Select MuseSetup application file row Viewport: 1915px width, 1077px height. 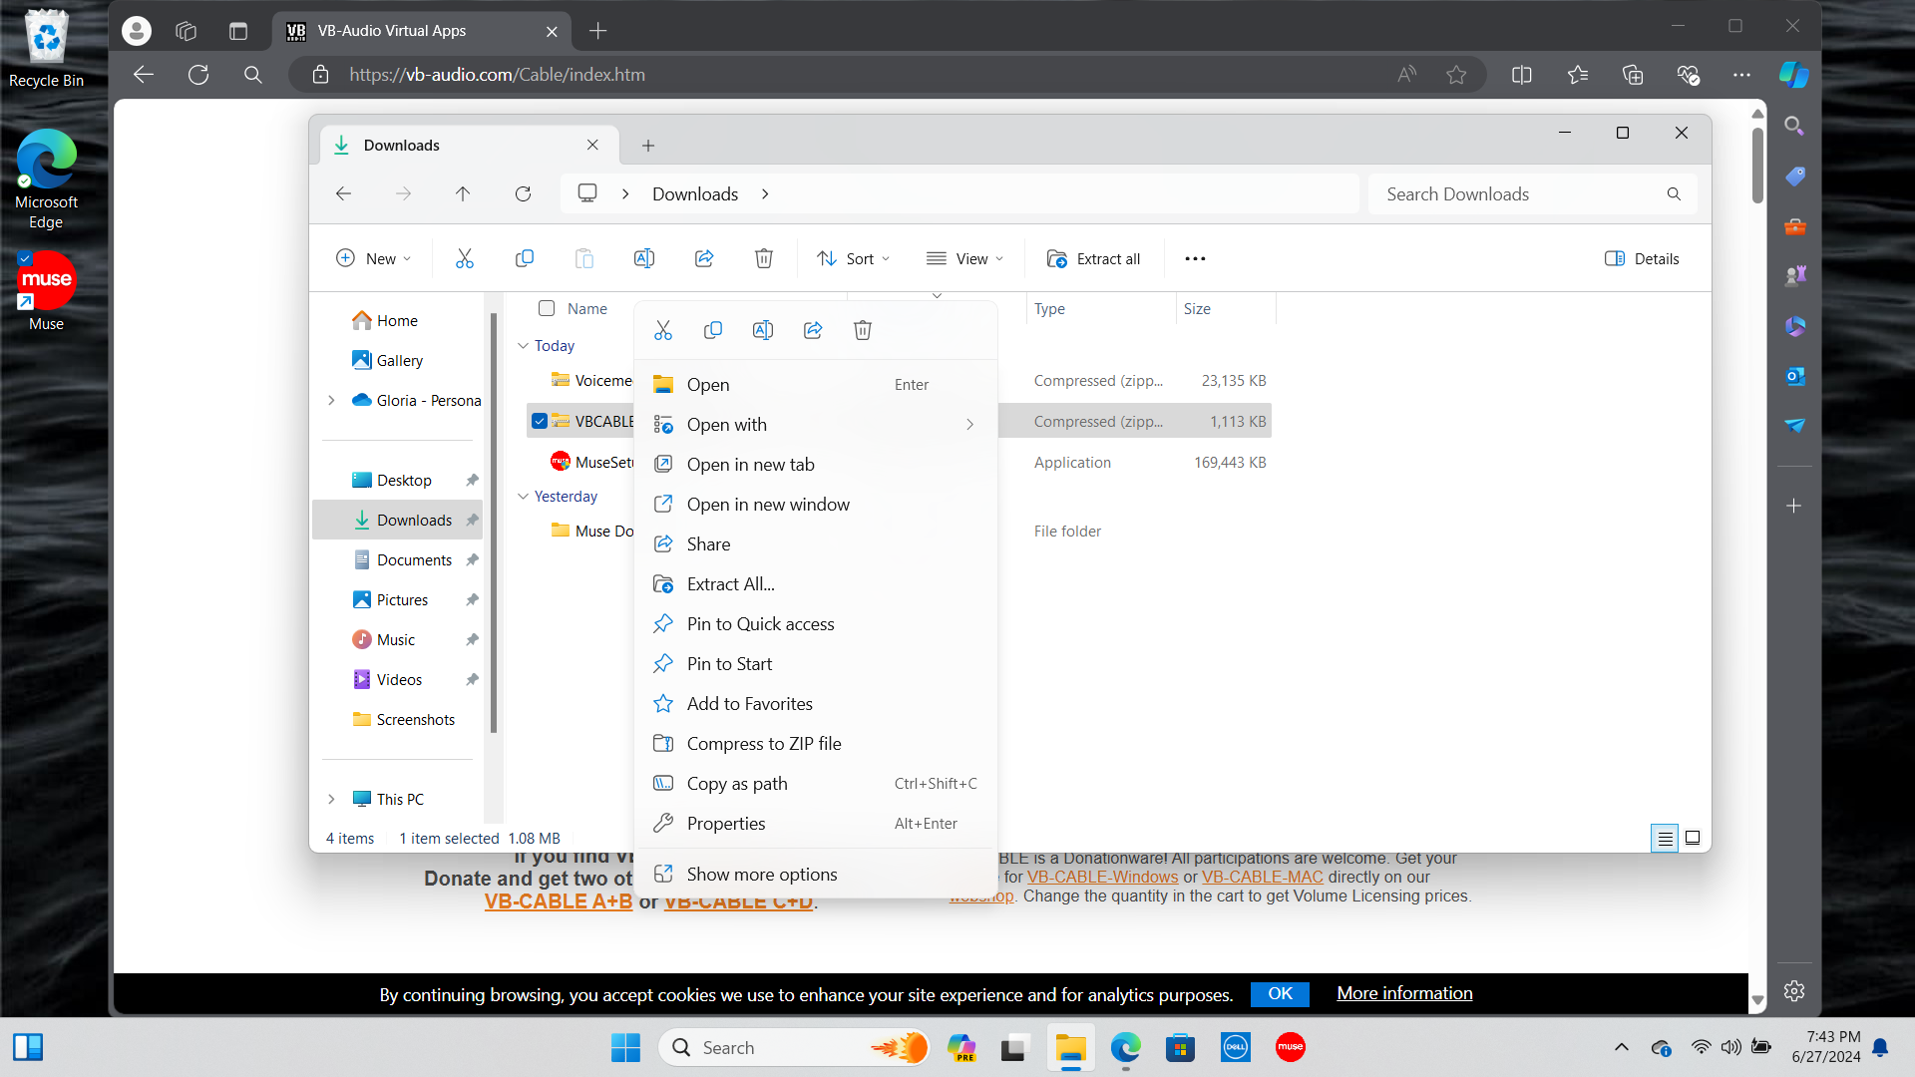(899, 463)
